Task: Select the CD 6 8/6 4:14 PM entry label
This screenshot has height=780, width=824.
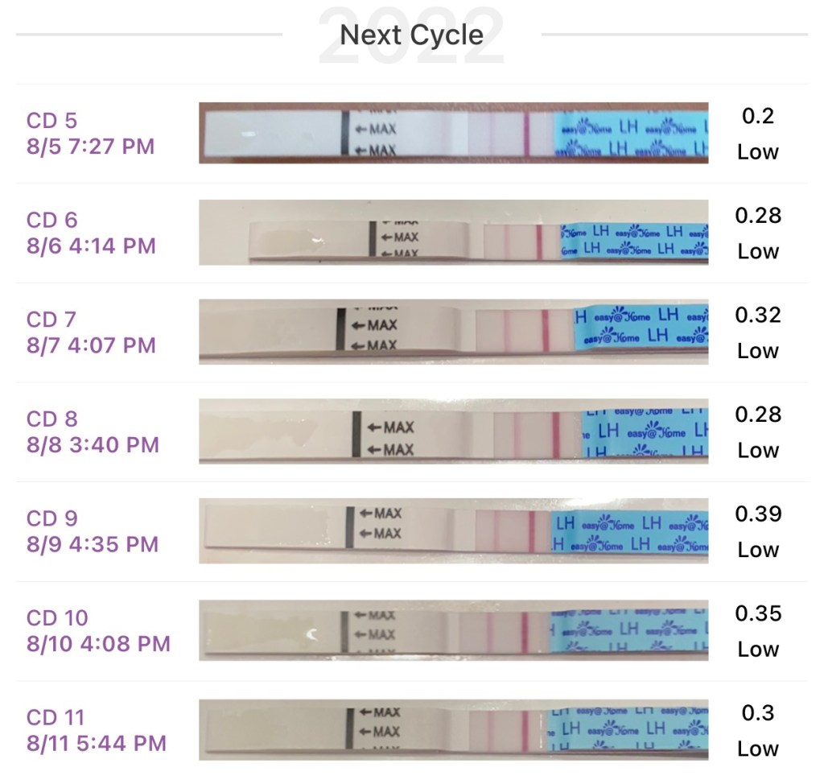Action: point(90,233)
